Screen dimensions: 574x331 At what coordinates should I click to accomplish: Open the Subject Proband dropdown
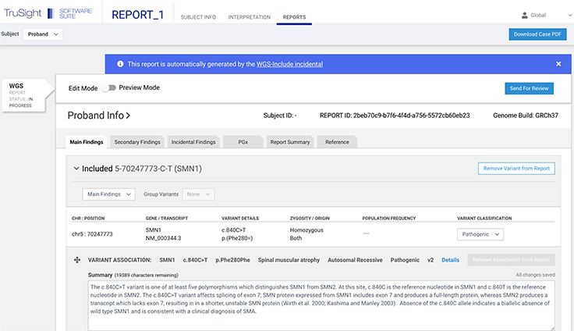[43, 34]
